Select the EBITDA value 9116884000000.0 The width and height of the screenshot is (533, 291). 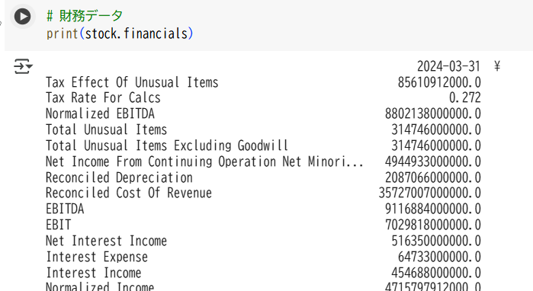click(432, 209)
